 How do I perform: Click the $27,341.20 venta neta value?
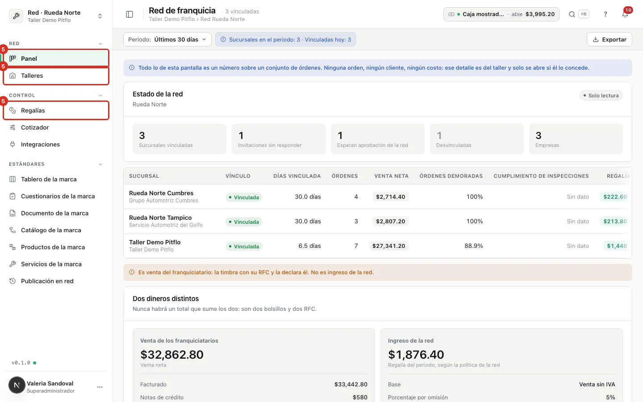389,246
